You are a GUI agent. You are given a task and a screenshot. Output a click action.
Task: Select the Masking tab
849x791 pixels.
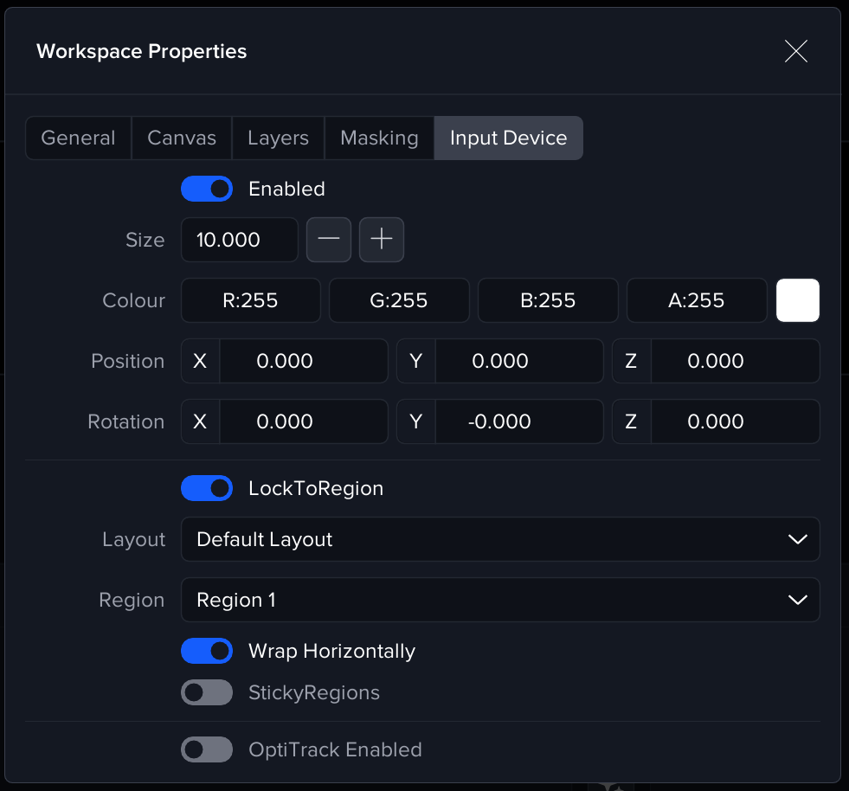[379, 138]
